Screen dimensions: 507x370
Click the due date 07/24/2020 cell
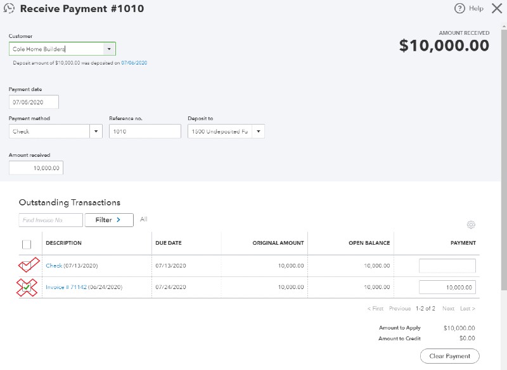click(170, 287)
